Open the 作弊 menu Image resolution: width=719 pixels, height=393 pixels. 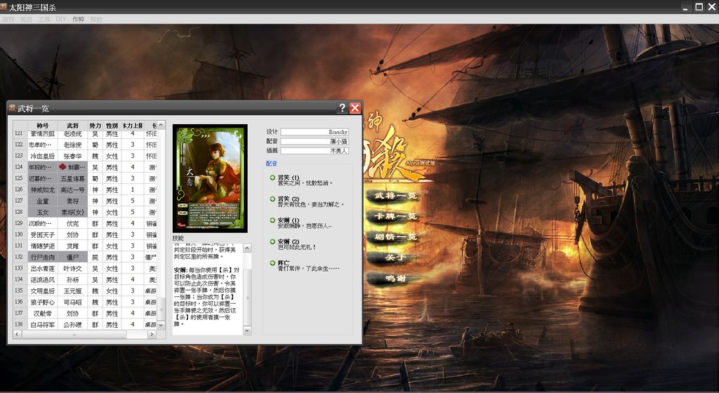click(x=79, y=19)
